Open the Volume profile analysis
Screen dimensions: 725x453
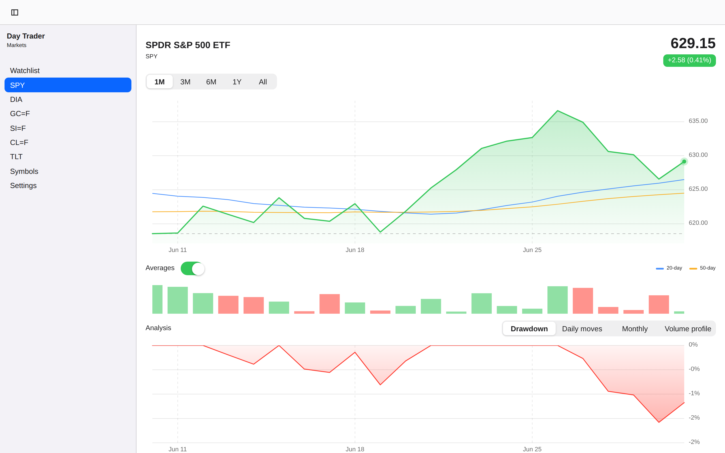pyautogui.click(x=688, y=329)
